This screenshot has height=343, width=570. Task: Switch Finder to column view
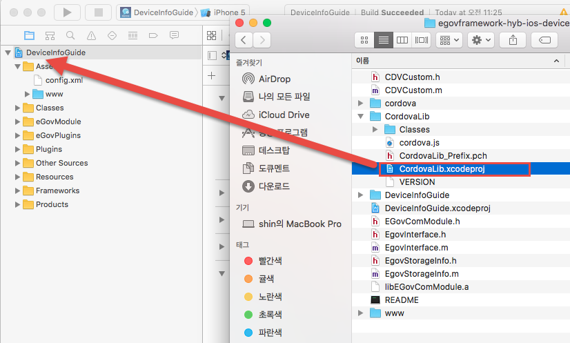(402, 41)
